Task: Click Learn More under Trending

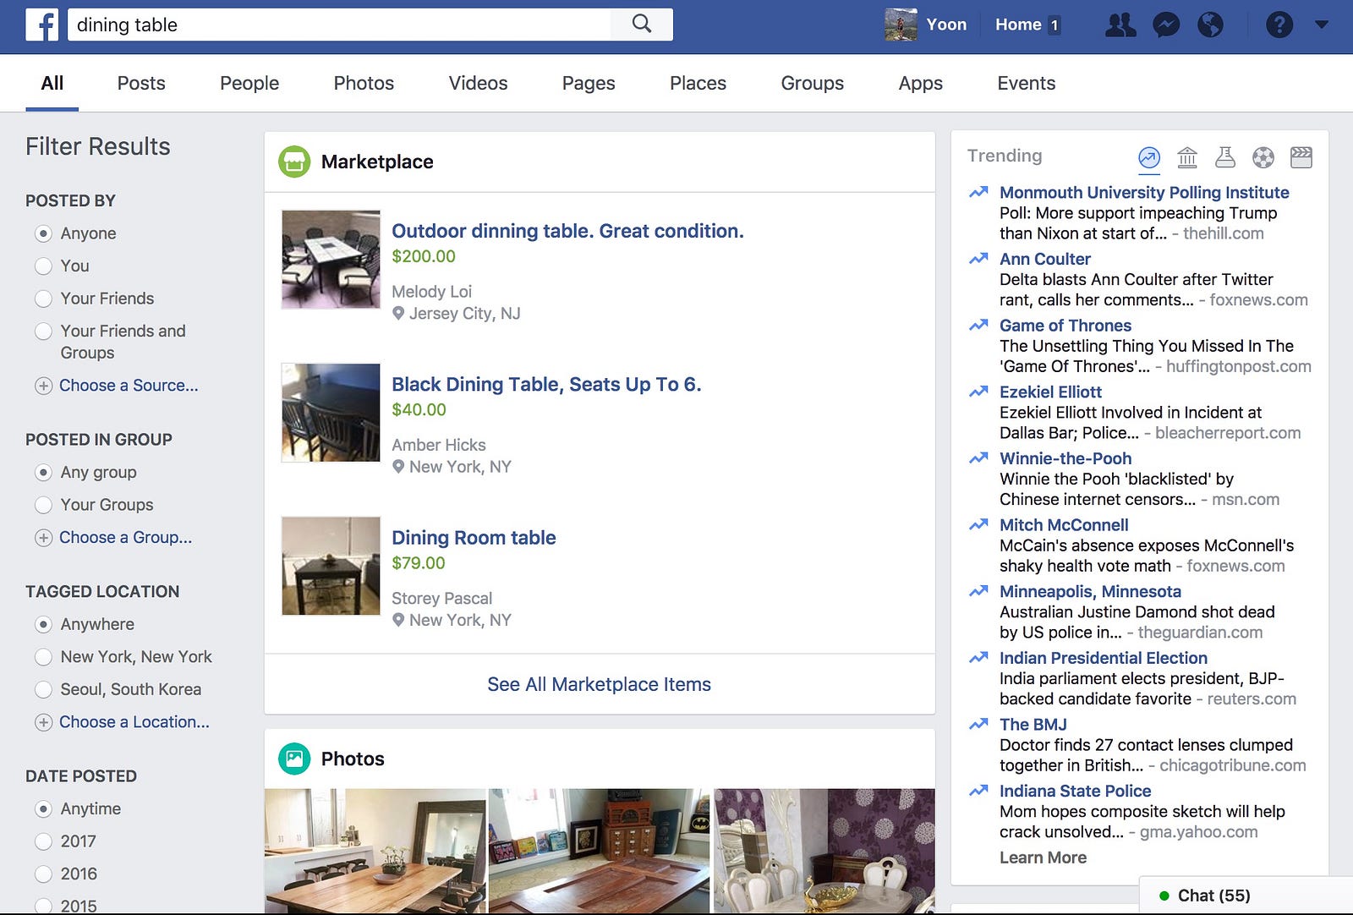Action: pos(1043,857)
